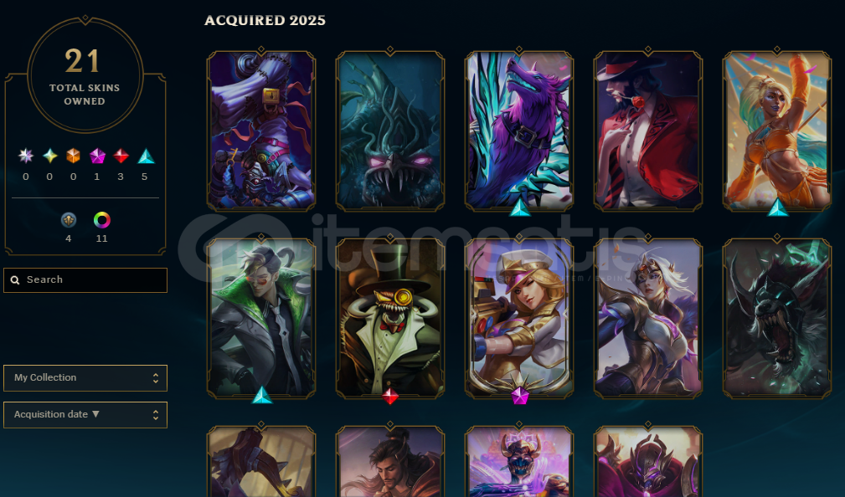Select the blonde gunner with captain hat skin
This screenshot has width=845, height=497.
[x=519, y=318]
